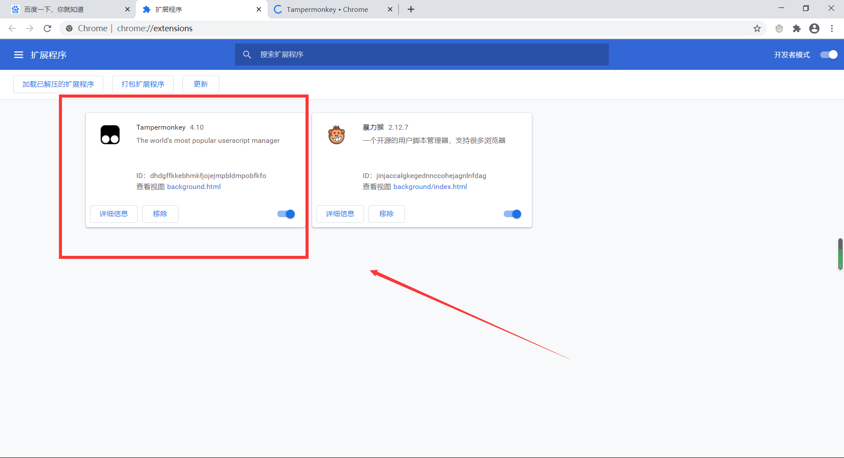Open 暴力猴 background/index.html view link
This screenshot has height=458, width=844.
[430, 187]
